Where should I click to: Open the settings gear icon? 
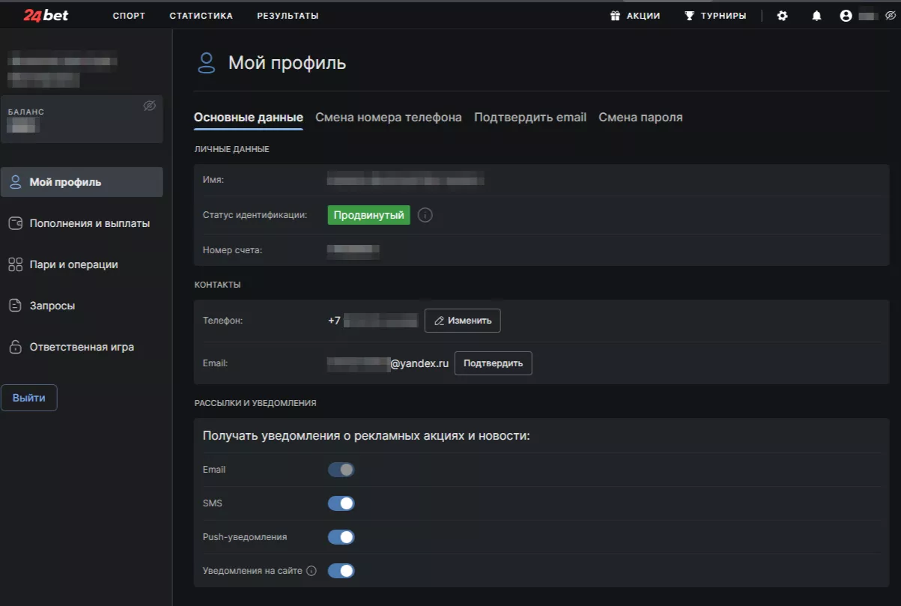click(x=783, y=16)
